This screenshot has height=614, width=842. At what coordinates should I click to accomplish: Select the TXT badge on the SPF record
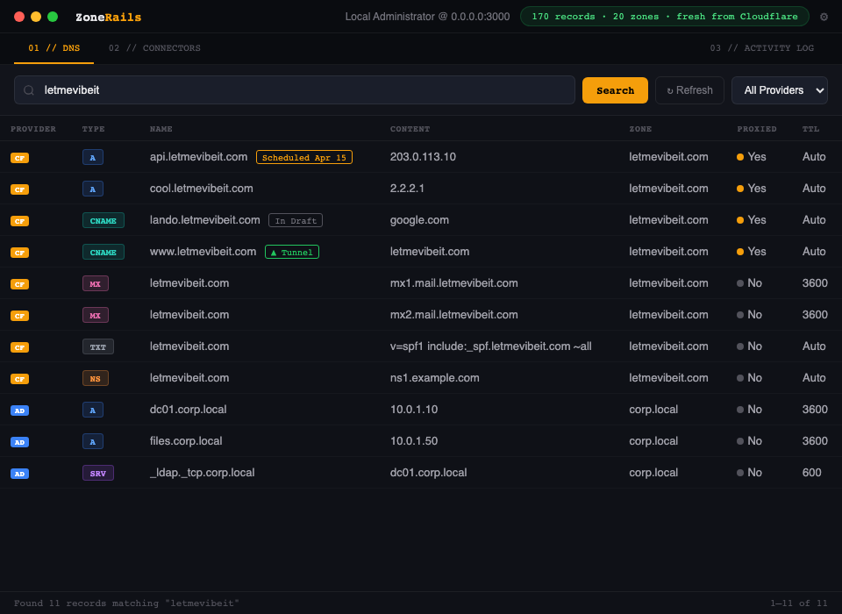[x=97, y=346]
